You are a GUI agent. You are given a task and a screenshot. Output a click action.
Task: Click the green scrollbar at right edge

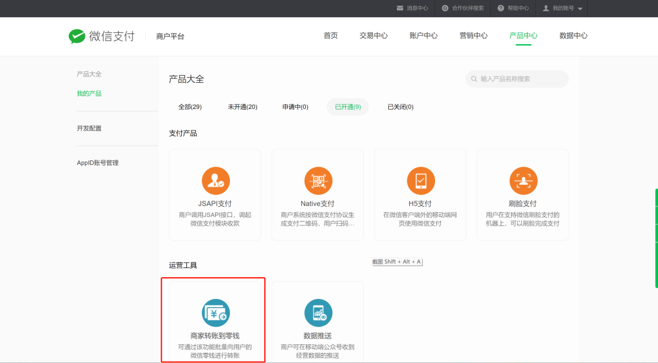click(656, 238)
